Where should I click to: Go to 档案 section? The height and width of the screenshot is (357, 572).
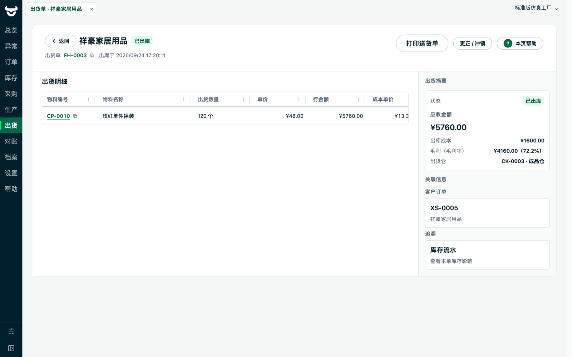click(11, 157)
